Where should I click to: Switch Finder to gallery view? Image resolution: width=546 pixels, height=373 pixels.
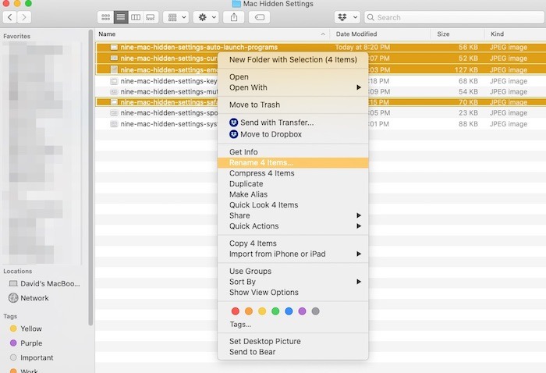click(151, 17)
